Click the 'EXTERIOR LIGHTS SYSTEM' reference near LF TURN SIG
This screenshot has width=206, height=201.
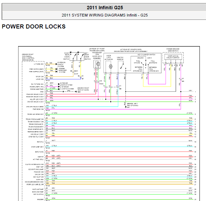click(x=61, y=64)
